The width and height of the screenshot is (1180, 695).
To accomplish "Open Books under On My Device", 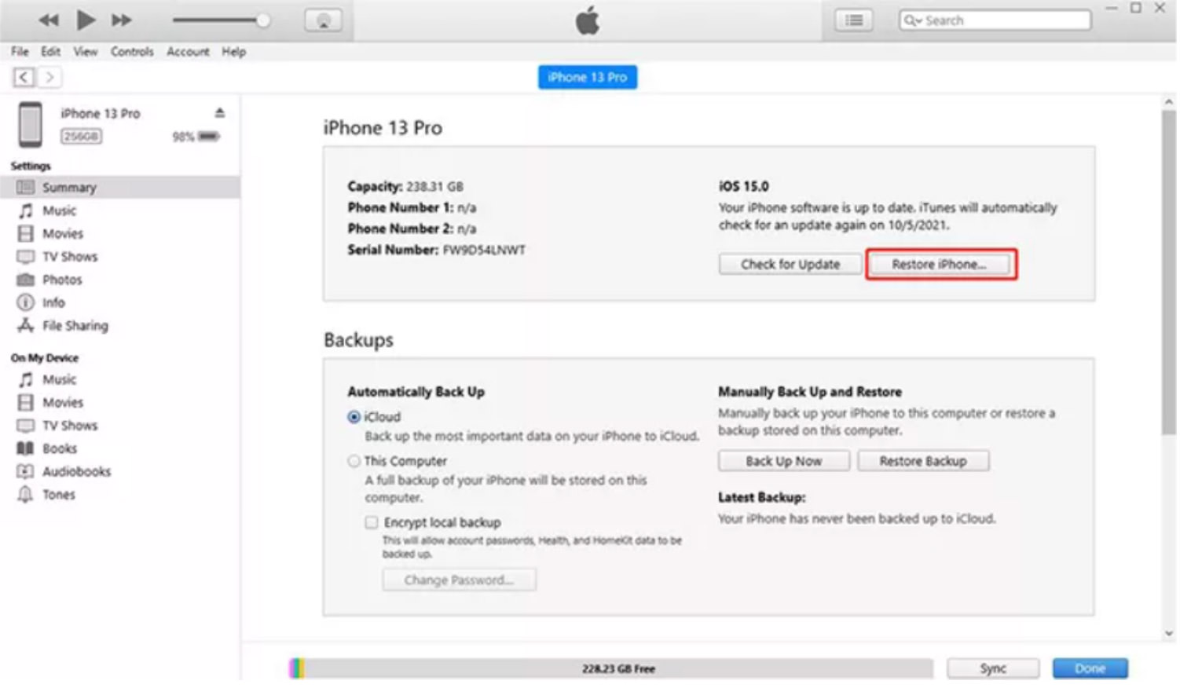I will coord(59,448).
